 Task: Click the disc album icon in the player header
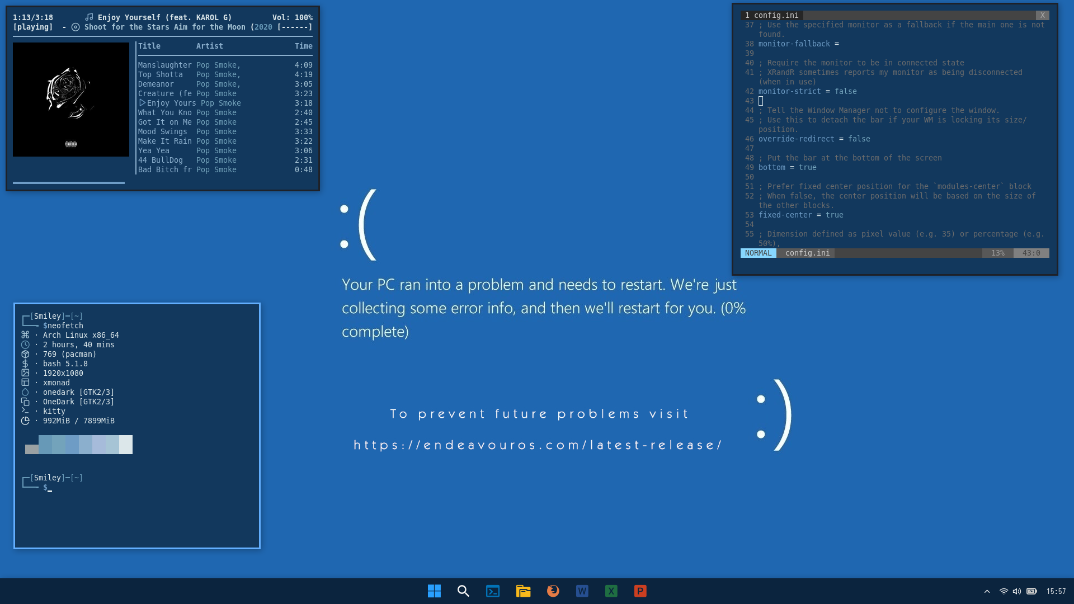[x=76, y=27]
